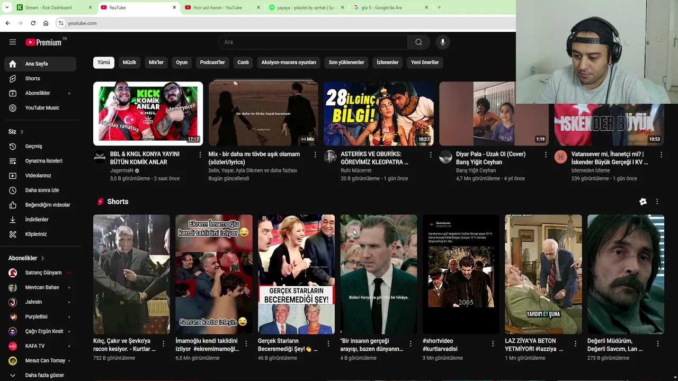Open İndirilenler downloads page
The image size is (678, 381).
pos(40,220)
